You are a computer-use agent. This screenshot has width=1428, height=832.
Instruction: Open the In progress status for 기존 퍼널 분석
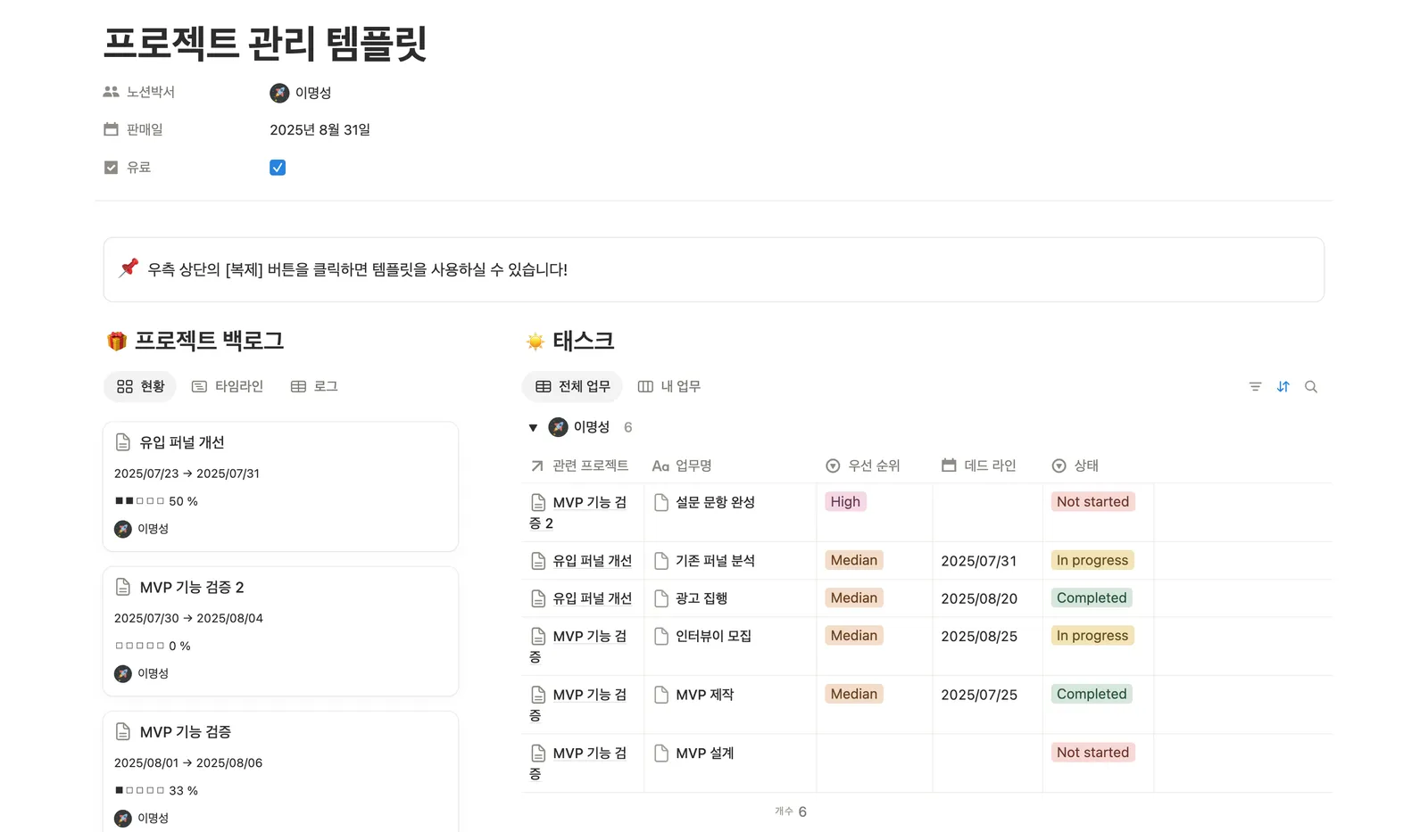coord(1092,560)
